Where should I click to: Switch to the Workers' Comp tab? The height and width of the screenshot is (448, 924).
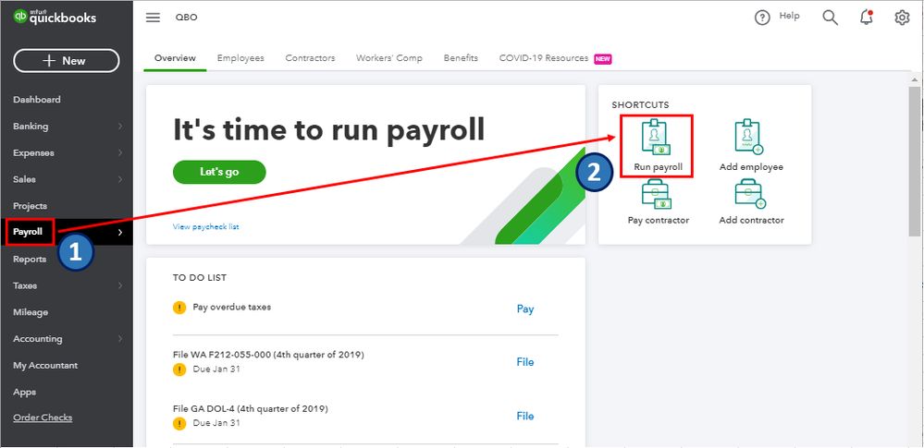click(x=388, y=58)
